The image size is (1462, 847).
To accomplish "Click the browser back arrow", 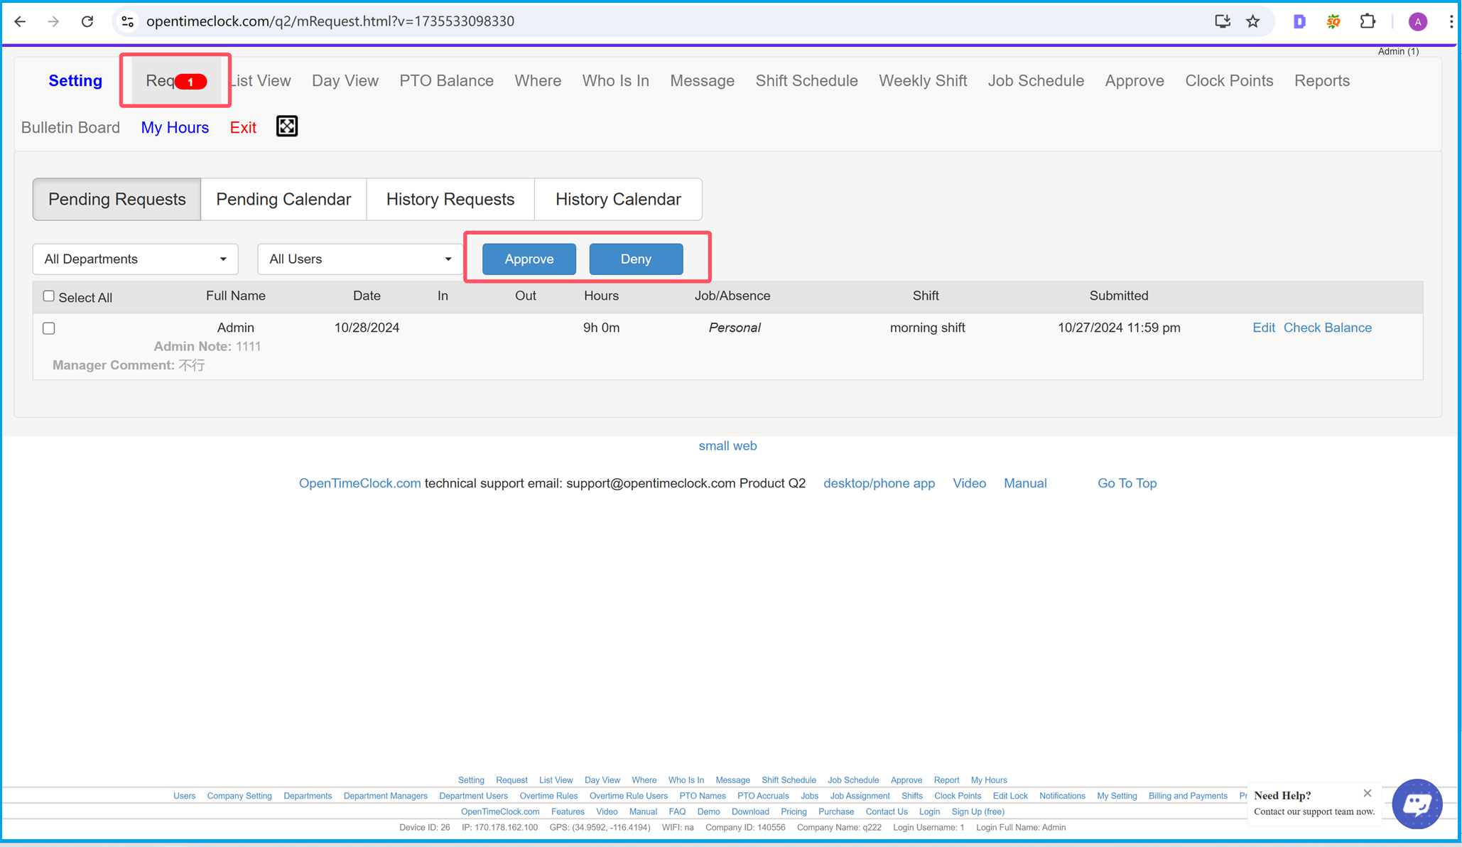I will pos(20,21).
